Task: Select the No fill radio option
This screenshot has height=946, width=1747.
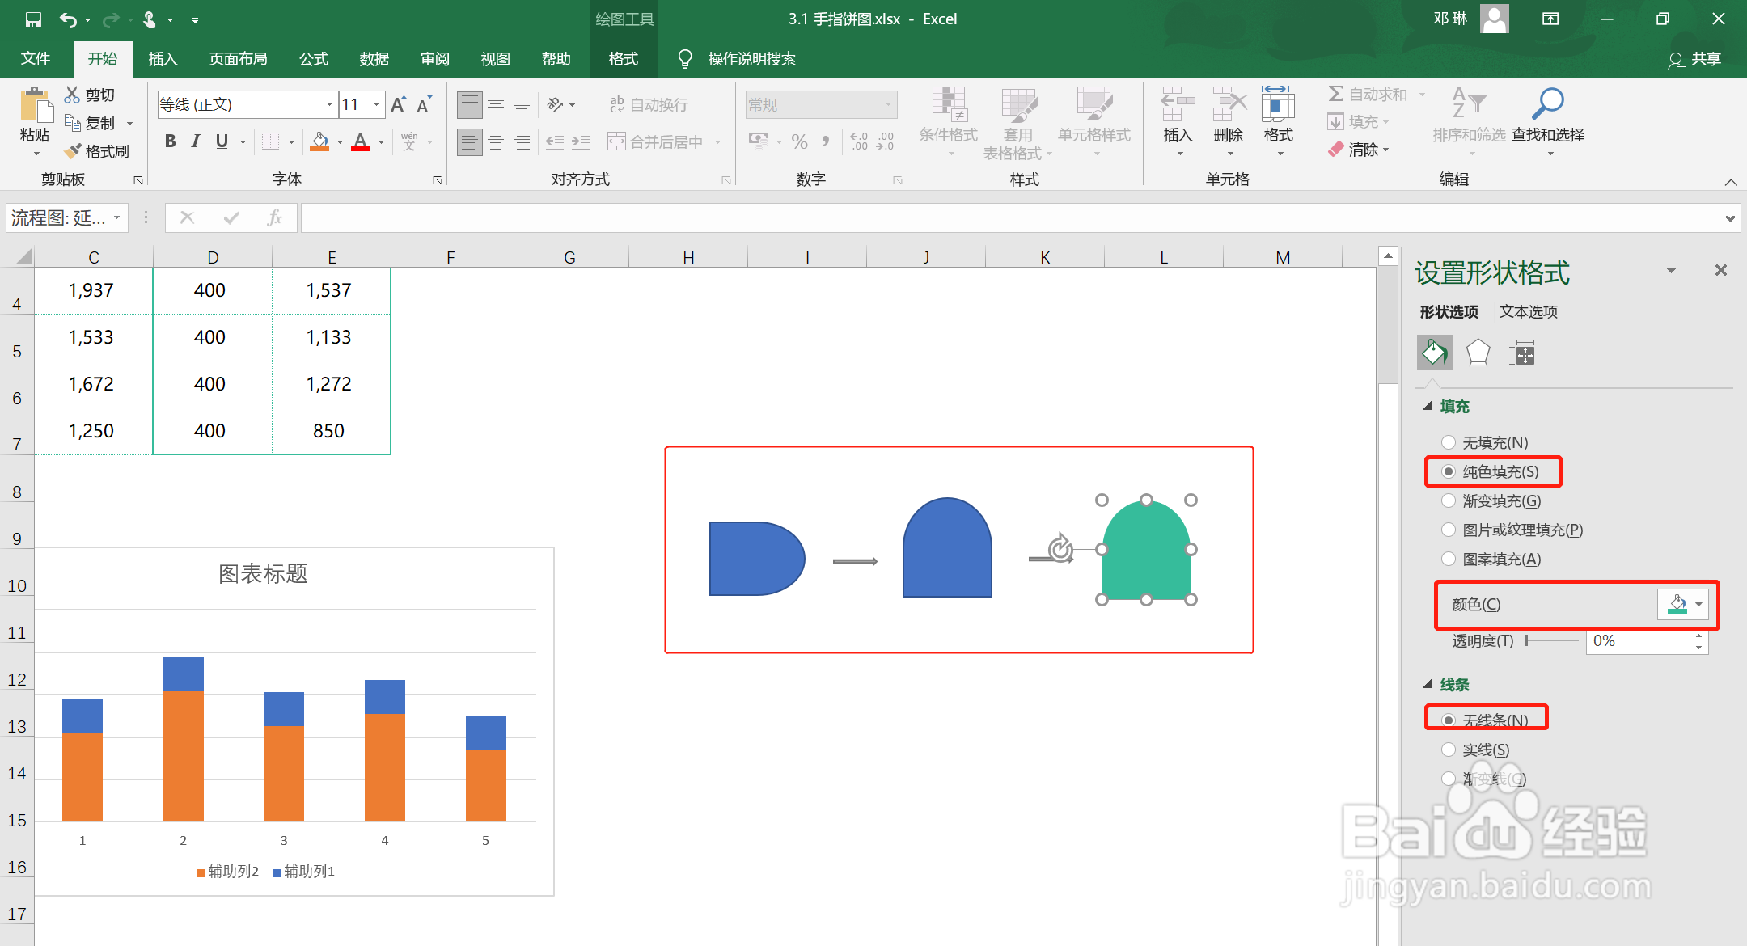Action: click(1449, 442)
